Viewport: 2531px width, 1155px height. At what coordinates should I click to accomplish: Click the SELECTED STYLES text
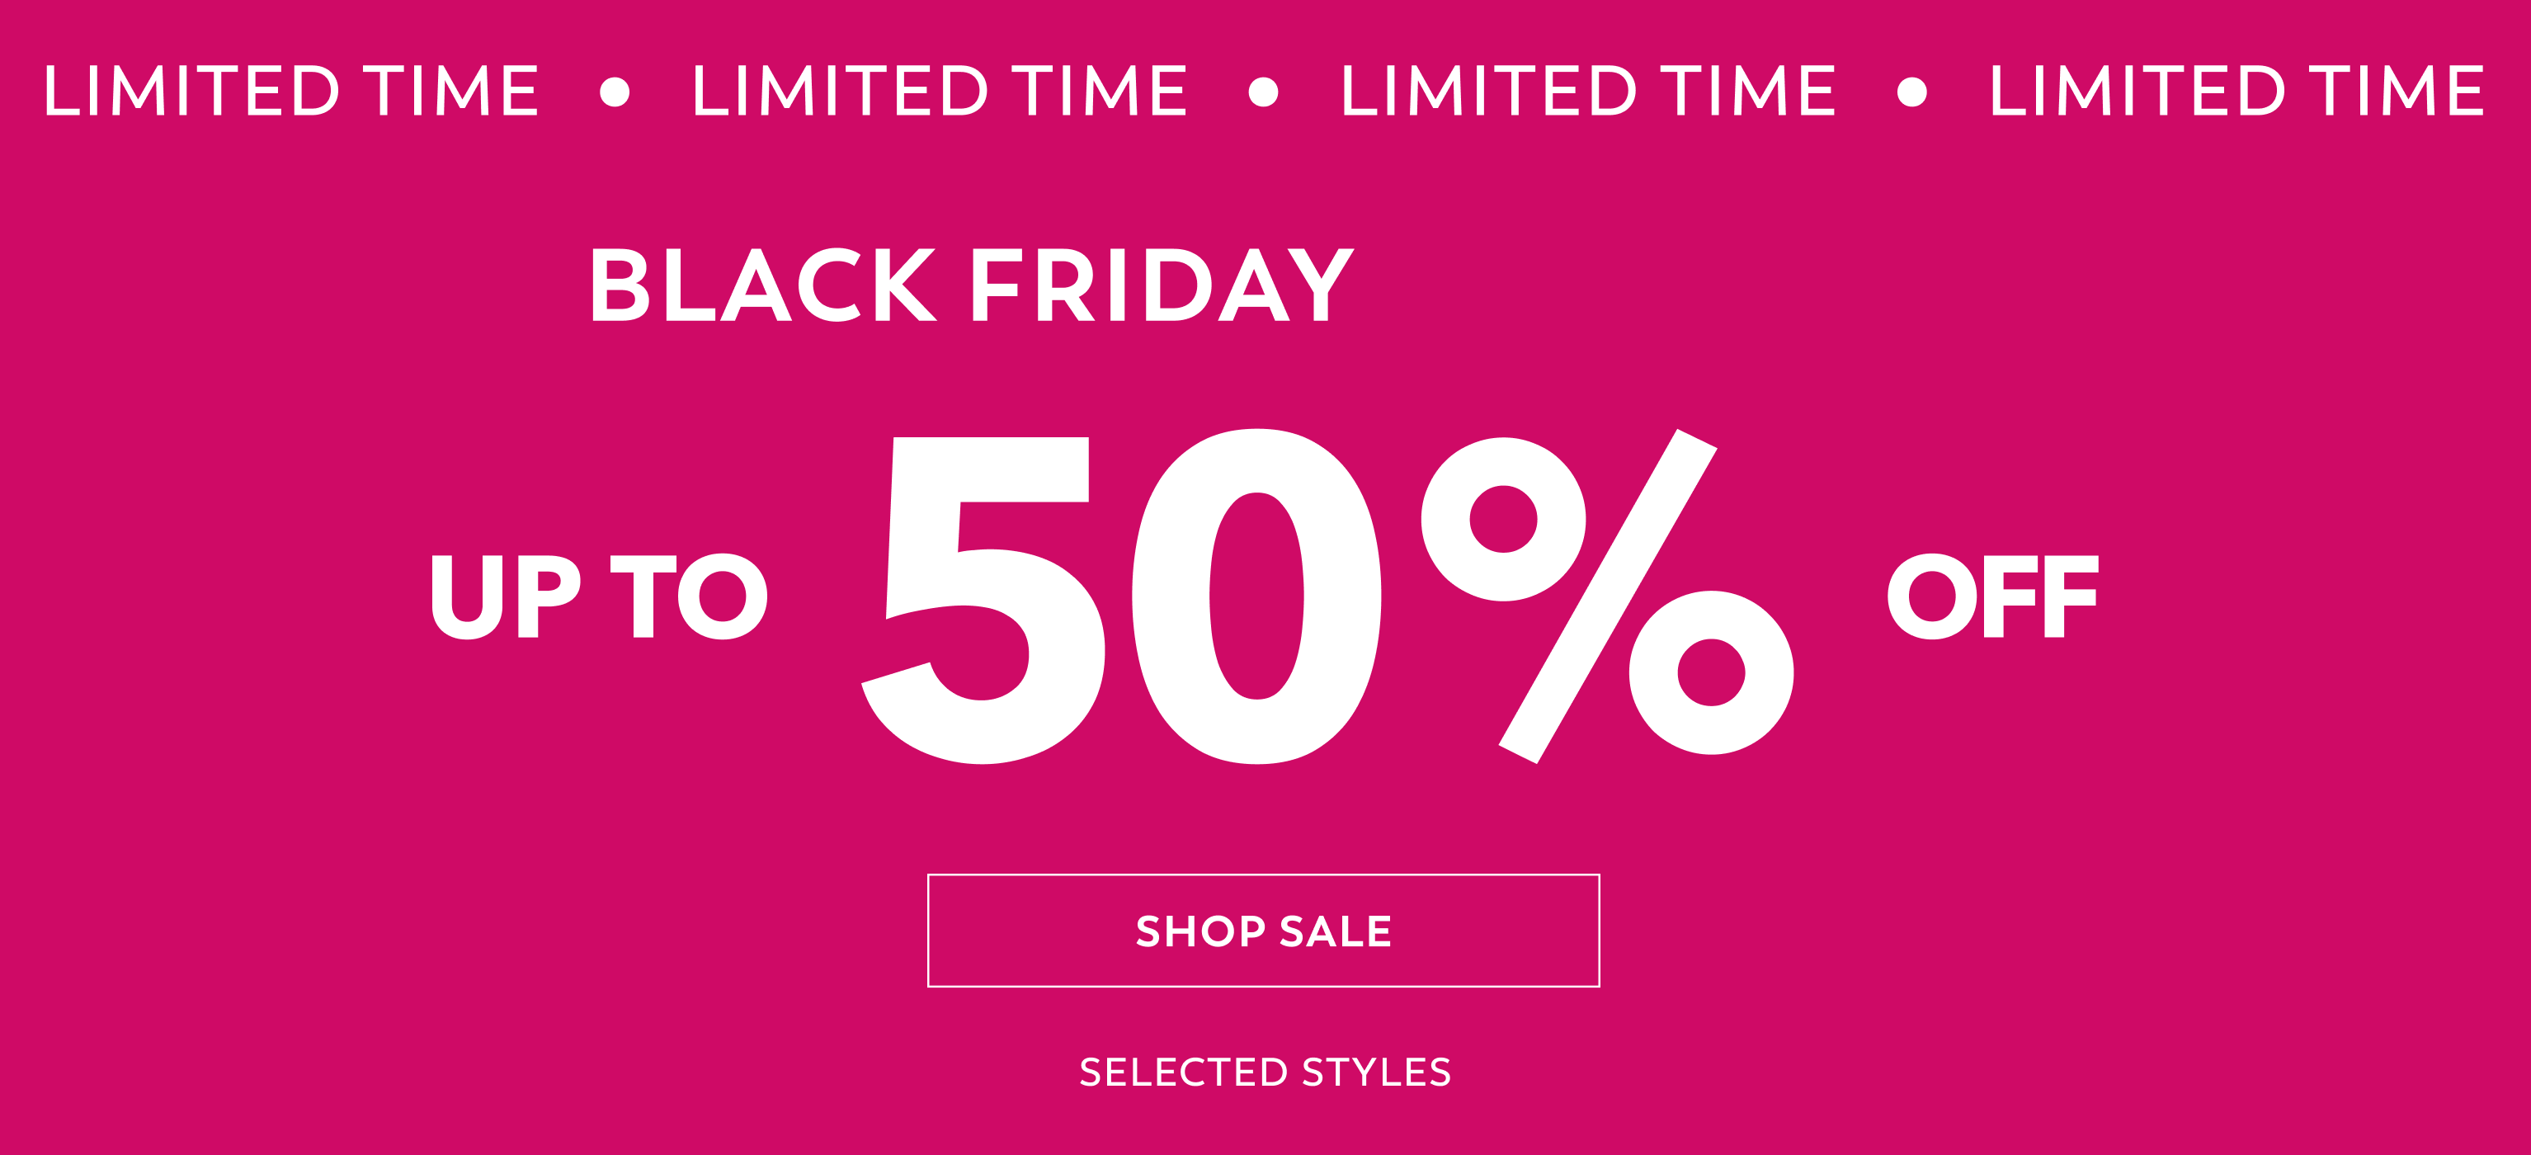(1265, 1072)
